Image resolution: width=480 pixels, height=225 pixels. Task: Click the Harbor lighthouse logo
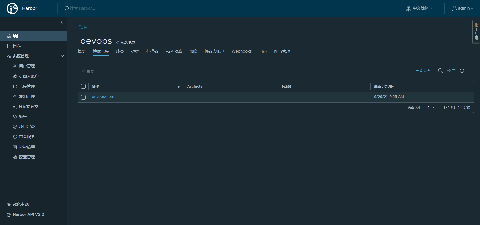coord(12,8)
